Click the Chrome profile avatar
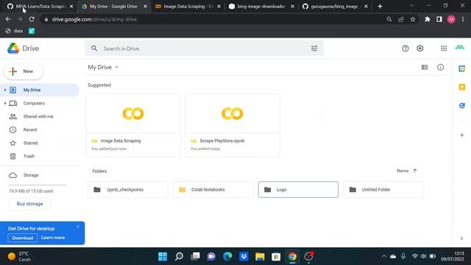The width and height of the screenshot is (471, 265). tap(451, 19)
